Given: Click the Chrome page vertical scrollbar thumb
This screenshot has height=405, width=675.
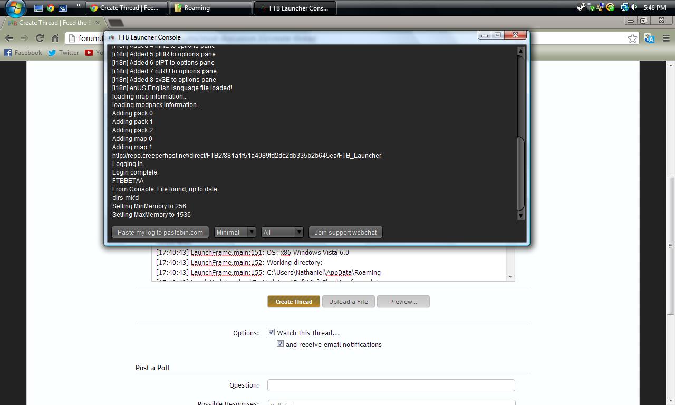Looking at the screenshot, I should [x=671, y=245].
